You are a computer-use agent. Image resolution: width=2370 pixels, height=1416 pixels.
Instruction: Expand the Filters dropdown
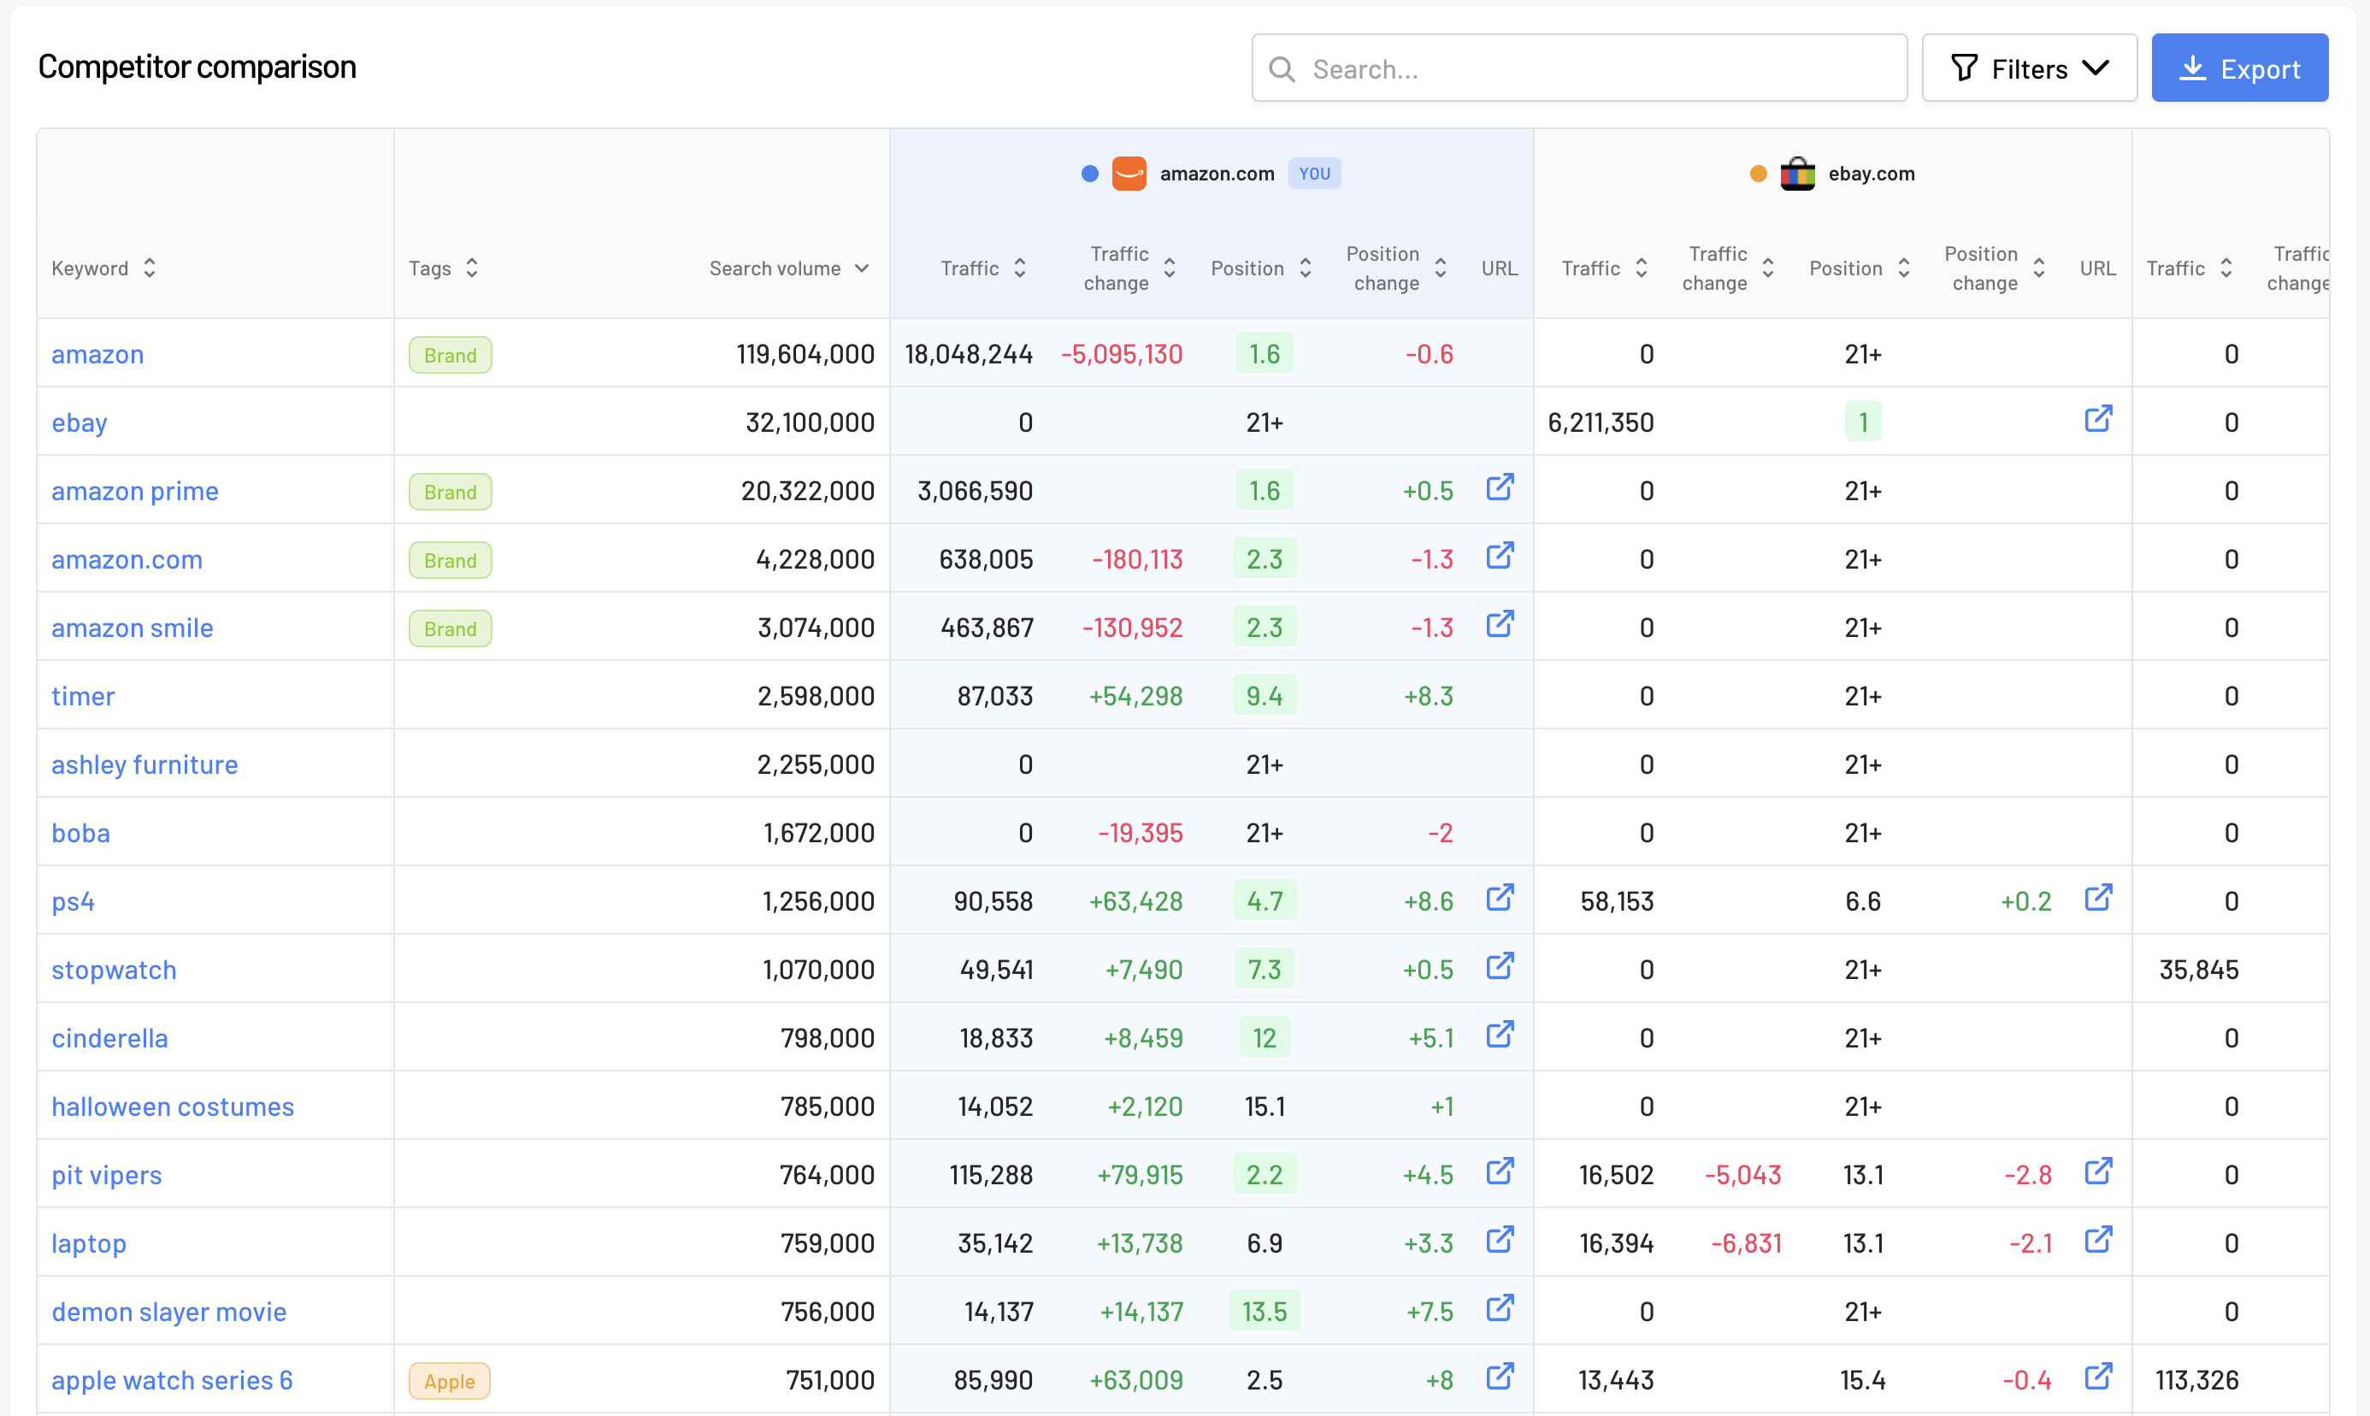coord(2028,68)
